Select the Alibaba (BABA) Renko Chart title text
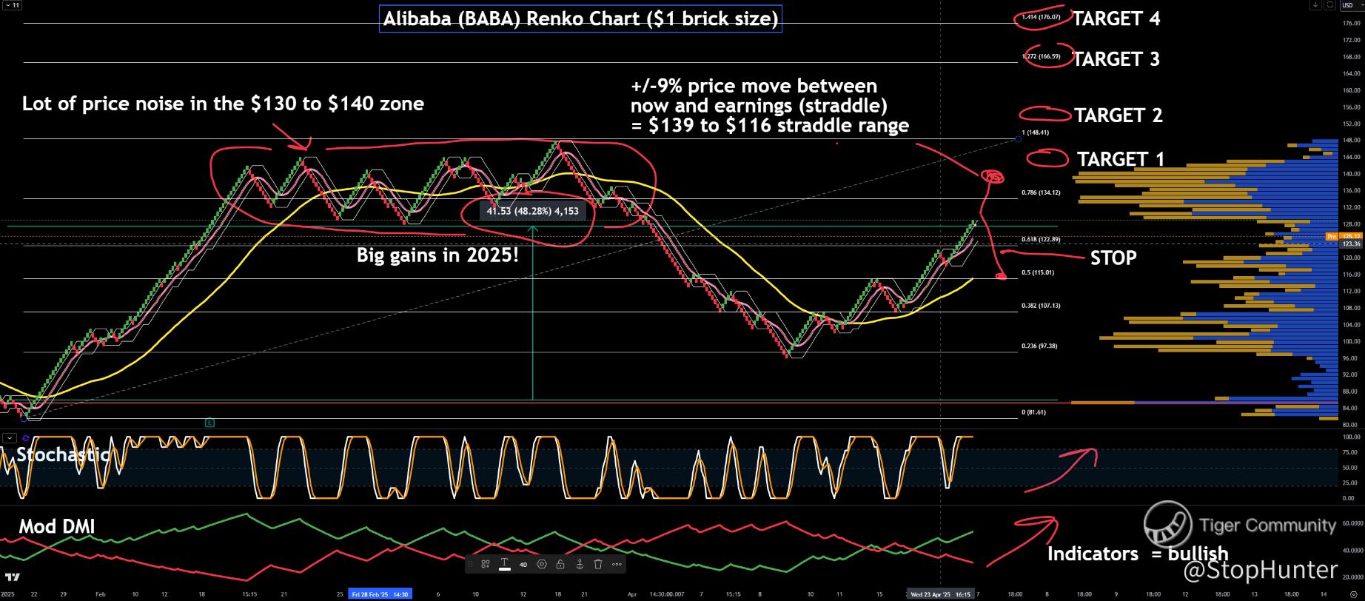This screenshot has width=1365, height=601. click(580, 19)
